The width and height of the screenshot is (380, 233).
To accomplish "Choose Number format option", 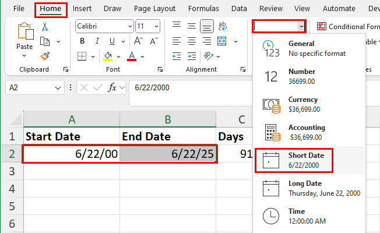I will [x=309, y=76].
